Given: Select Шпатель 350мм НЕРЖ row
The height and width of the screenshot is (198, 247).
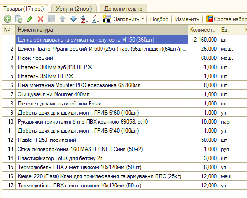Looking at the screenshot, I should coord(101,76).
